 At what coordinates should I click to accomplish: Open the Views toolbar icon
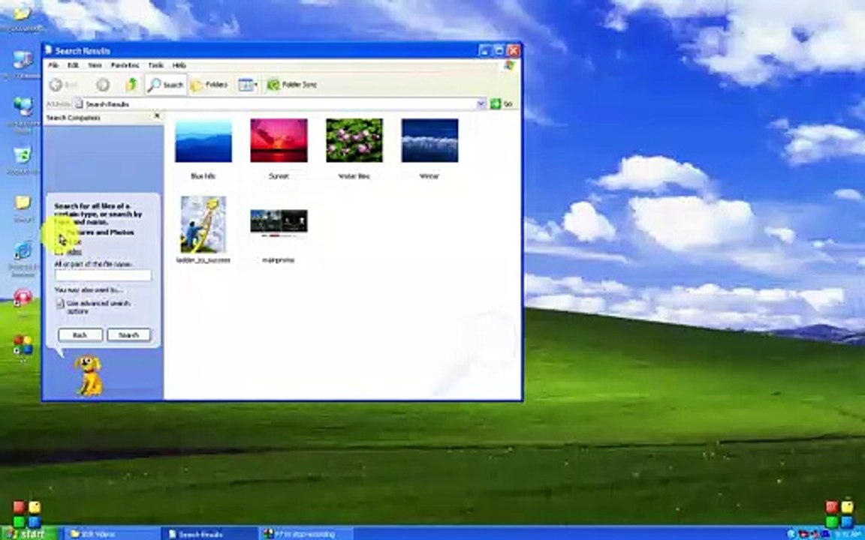[x=246, y=85]
